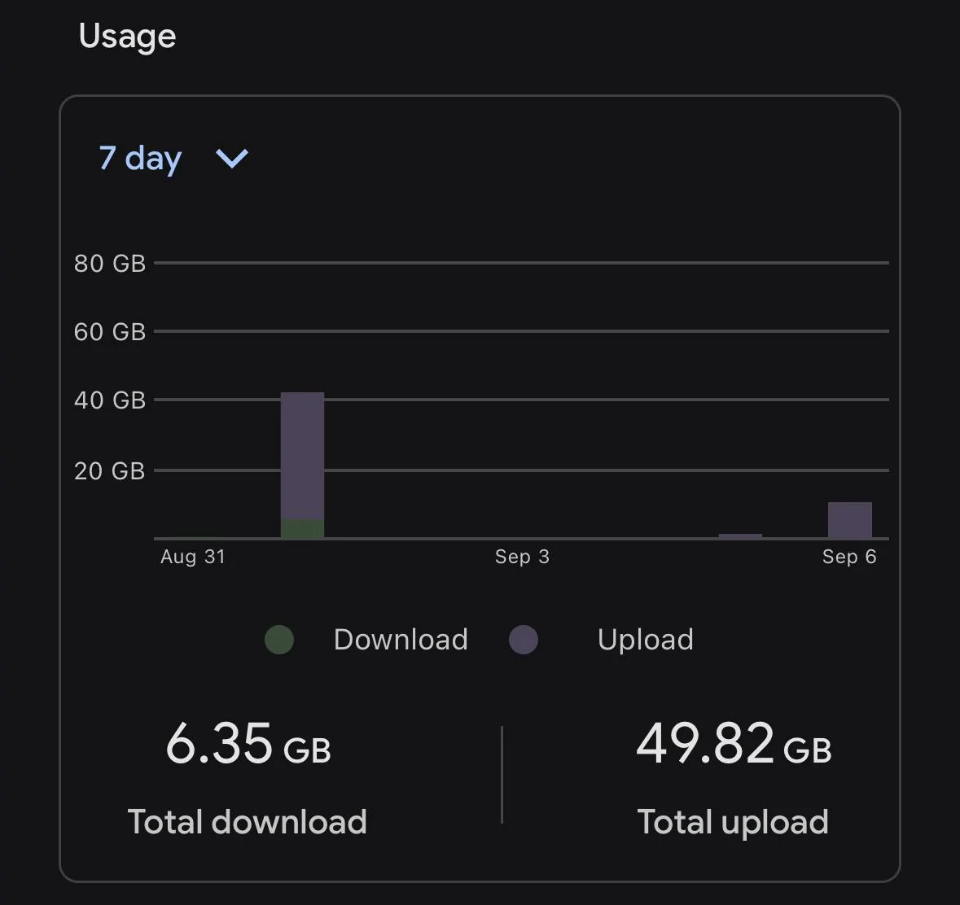Click the chevron arrow beside 7 day
This screenshot has height=905, width=960.
point(232,159)
